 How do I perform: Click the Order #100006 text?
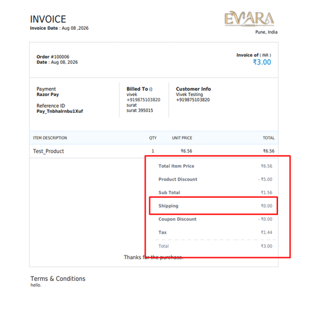coord(53,56)
